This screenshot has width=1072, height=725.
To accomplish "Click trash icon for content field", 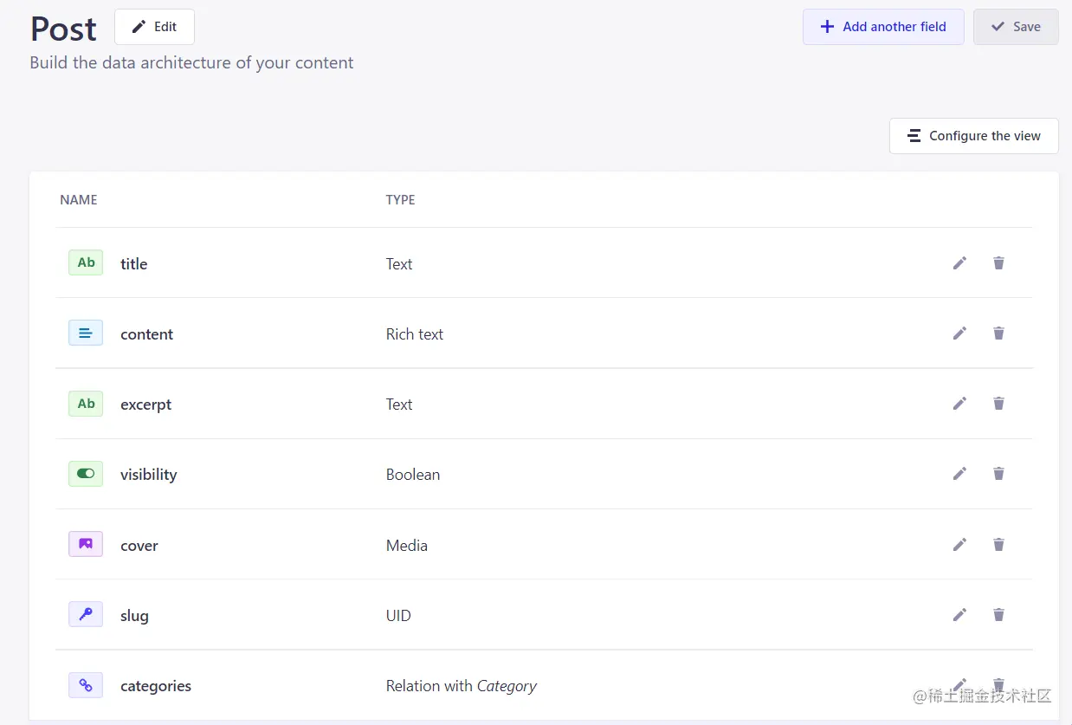I will click(998, 333).
